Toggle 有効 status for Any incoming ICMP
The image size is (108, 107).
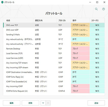tap(97, 86)
